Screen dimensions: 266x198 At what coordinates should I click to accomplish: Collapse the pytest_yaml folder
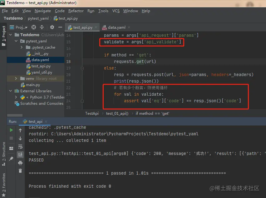[x=16, y=41]
